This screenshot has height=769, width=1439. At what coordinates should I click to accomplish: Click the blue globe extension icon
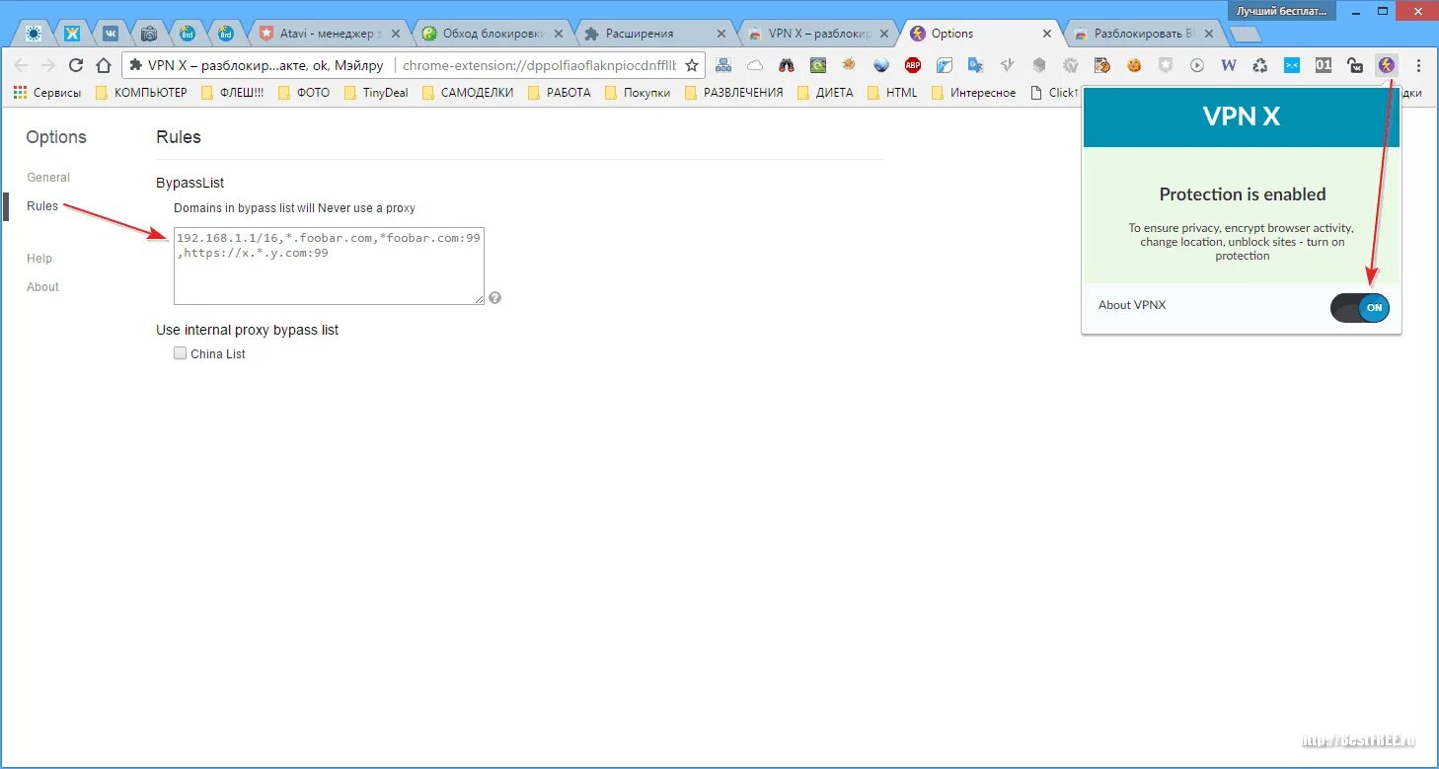(x=881, y=66)
